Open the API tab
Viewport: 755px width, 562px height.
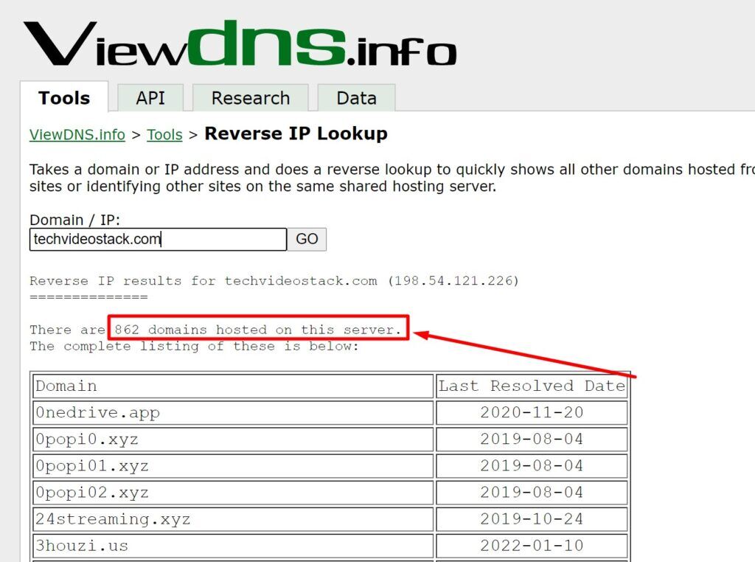tap(150, 98)
